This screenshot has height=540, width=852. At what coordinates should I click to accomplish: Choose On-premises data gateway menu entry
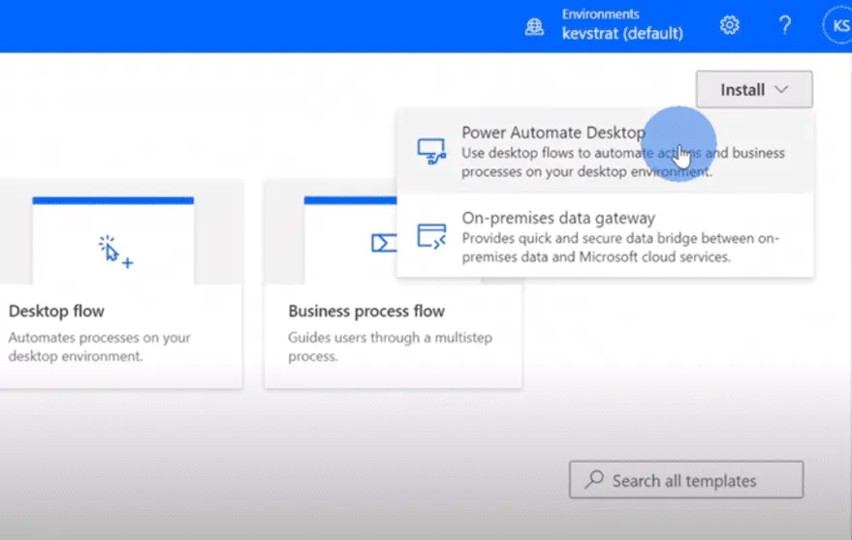pyautogui.click(x=605, y=235)
